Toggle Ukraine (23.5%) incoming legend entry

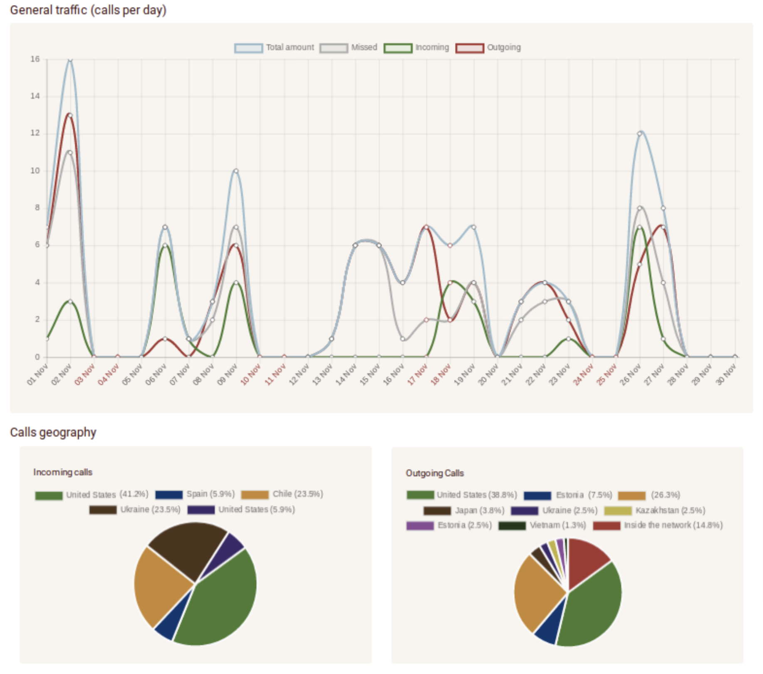(x=135, y=510)
